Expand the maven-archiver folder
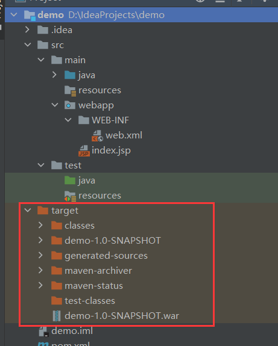The image size is (278, 346). click(x=40, y=270)
